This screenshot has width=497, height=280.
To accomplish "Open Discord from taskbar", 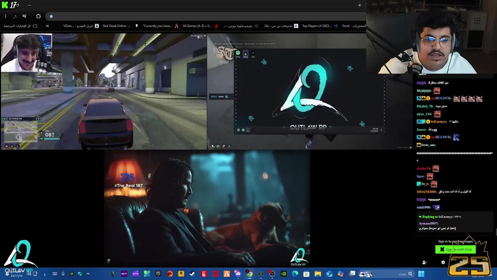I will 238,274.
